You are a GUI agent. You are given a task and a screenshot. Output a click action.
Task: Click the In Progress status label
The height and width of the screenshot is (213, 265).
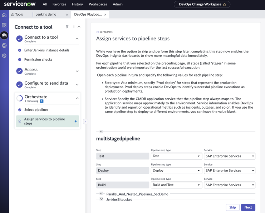coord(106,32)
